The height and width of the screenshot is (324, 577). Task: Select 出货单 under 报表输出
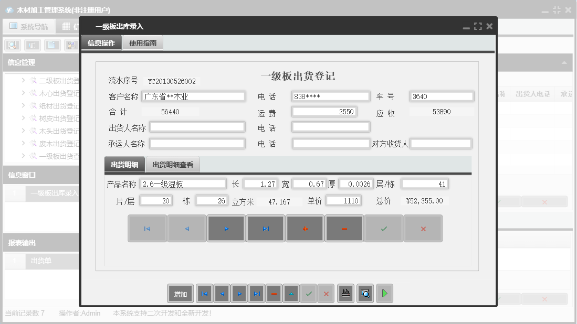point(42,261)
